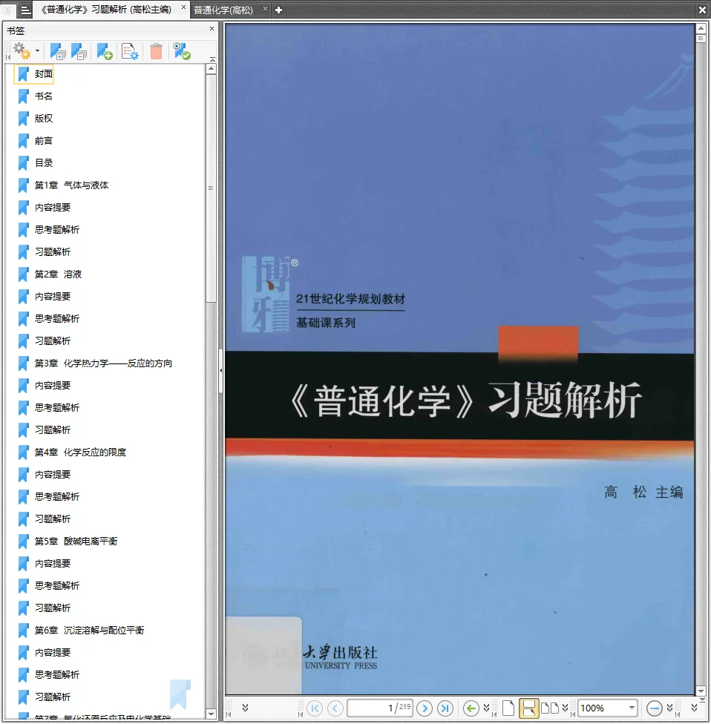Viewport: 711px width, 724px height.
Task: Open the dropdown arrow beside the bookmark options gear
Action: click(37, 50)
